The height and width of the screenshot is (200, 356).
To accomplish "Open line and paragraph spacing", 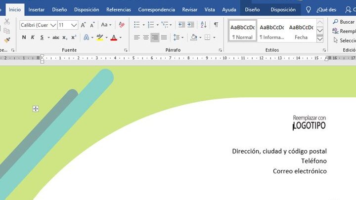I will [x=177, y=38].
